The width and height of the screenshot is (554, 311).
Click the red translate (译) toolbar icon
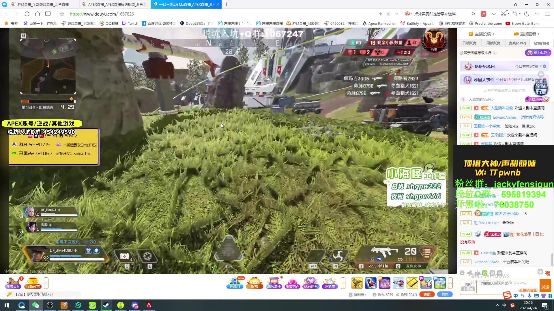483,14
